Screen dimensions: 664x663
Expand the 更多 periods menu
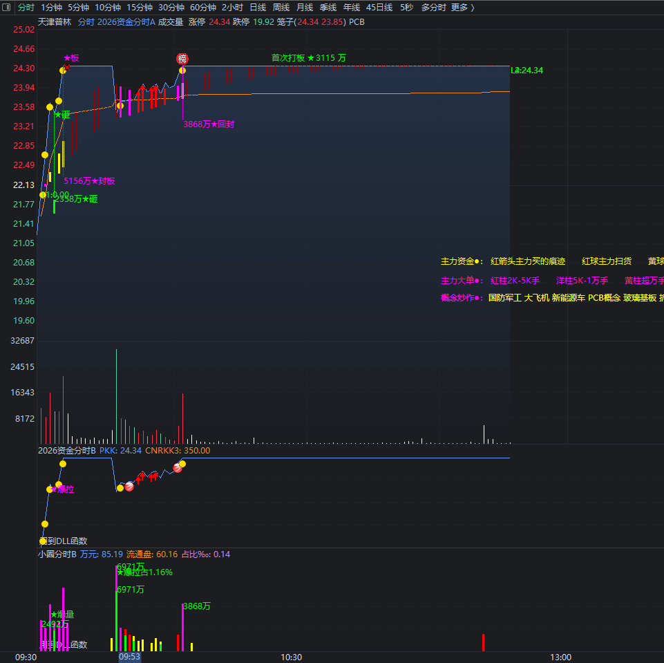point(462,7)
